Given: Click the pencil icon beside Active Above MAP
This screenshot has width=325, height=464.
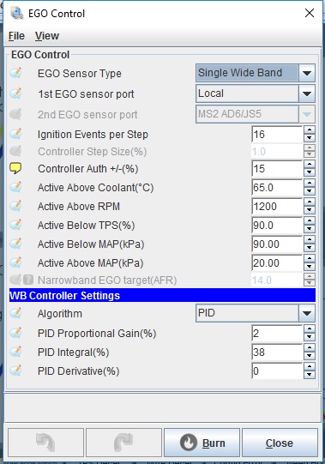Looking at the screenshot, I should point(15,262).
